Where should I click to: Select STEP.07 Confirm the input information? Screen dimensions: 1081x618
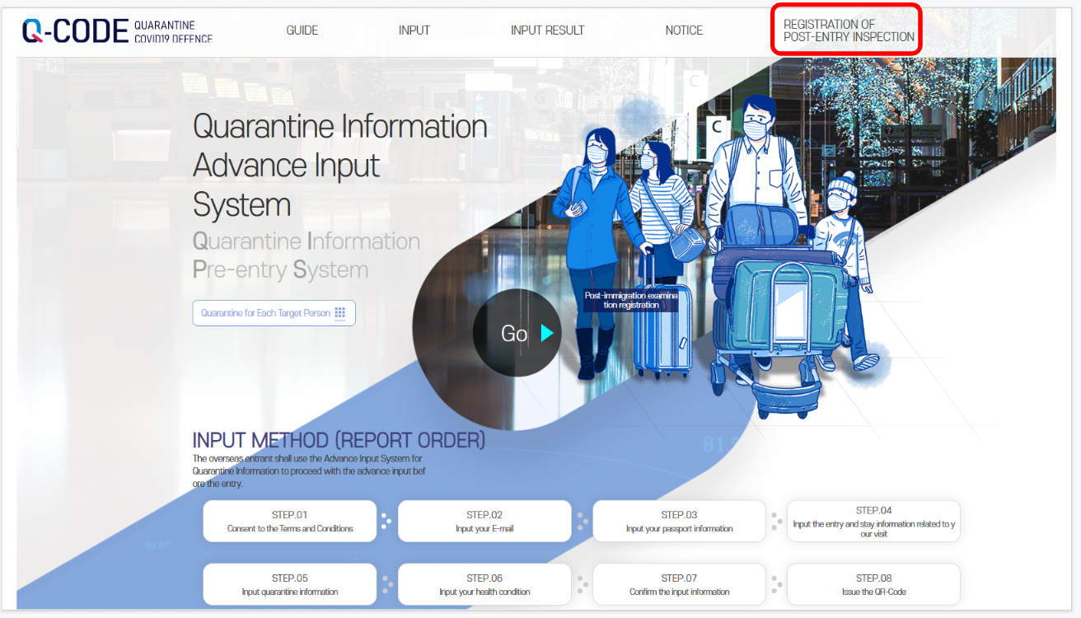[679, 584]
